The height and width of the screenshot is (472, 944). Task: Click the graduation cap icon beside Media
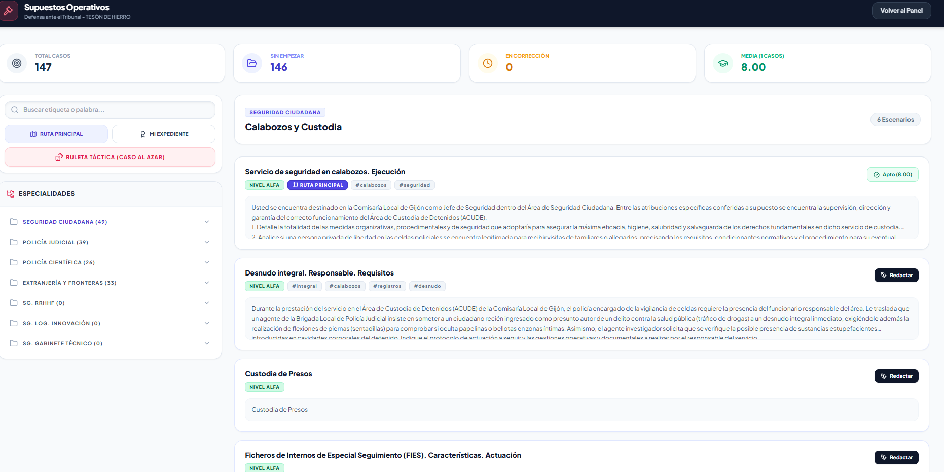click(x=723, y=63)
